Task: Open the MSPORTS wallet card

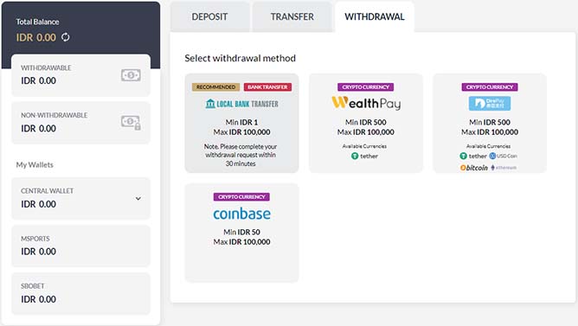Action: coord(81,246)
